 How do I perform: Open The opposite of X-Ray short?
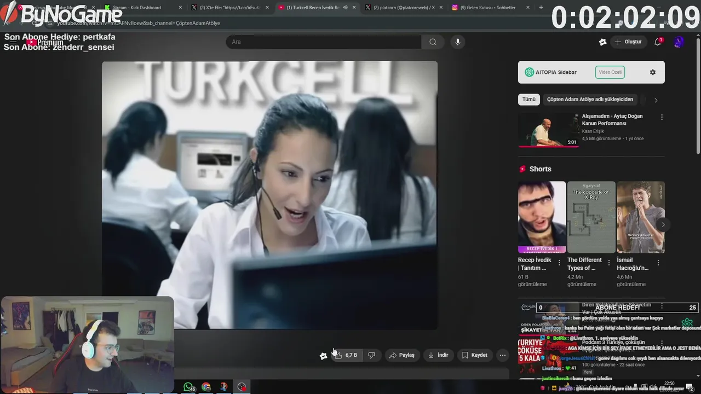(591, 217)
